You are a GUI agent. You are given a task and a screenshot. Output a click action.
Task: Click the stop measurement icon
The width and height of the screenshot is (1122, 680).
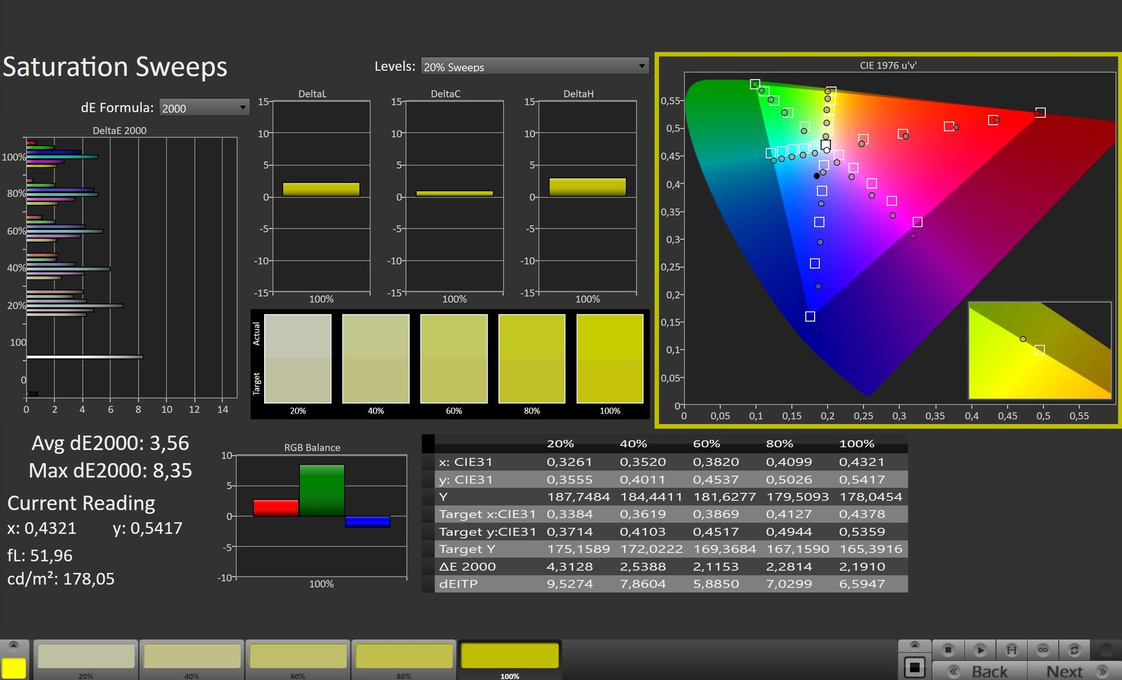[948, 650]
